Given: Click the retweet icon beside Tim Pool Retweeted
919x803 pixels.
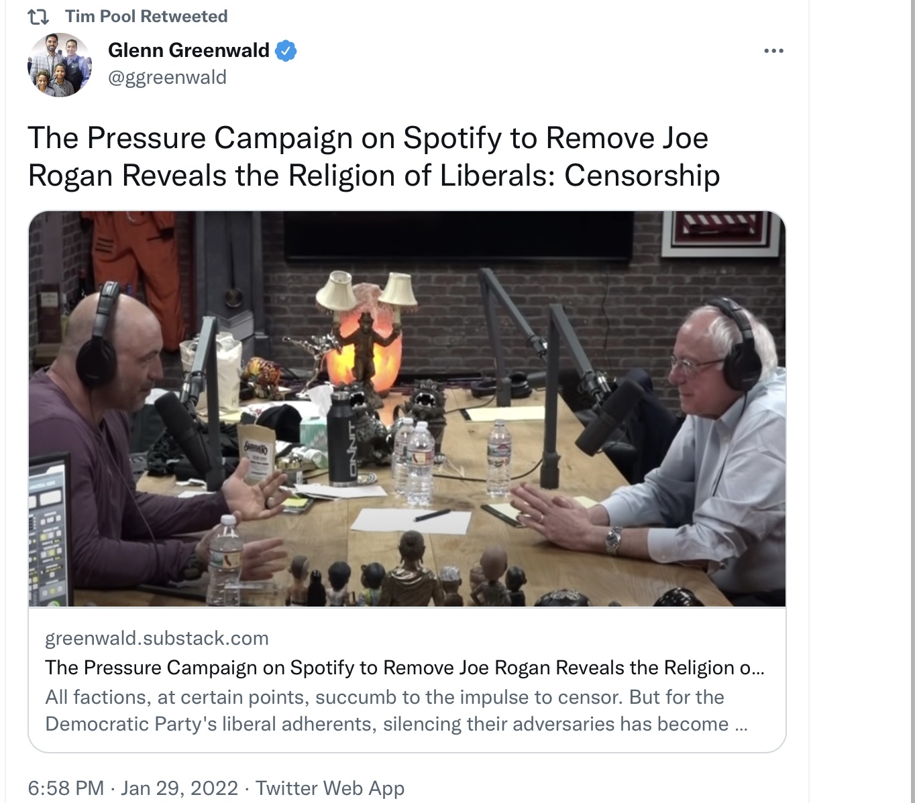Looking at the screenshot, I should pyautogui.click(x=38, y=17).
